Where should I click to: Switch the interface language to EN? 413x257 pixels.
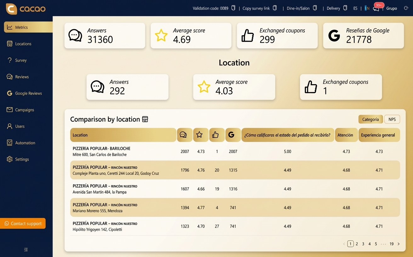coord(367,8)
